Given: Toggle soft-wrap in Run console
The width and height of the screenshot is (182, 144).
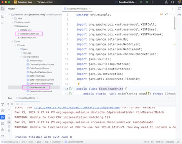Looking at the screenshot, I should tap(9, 118).
